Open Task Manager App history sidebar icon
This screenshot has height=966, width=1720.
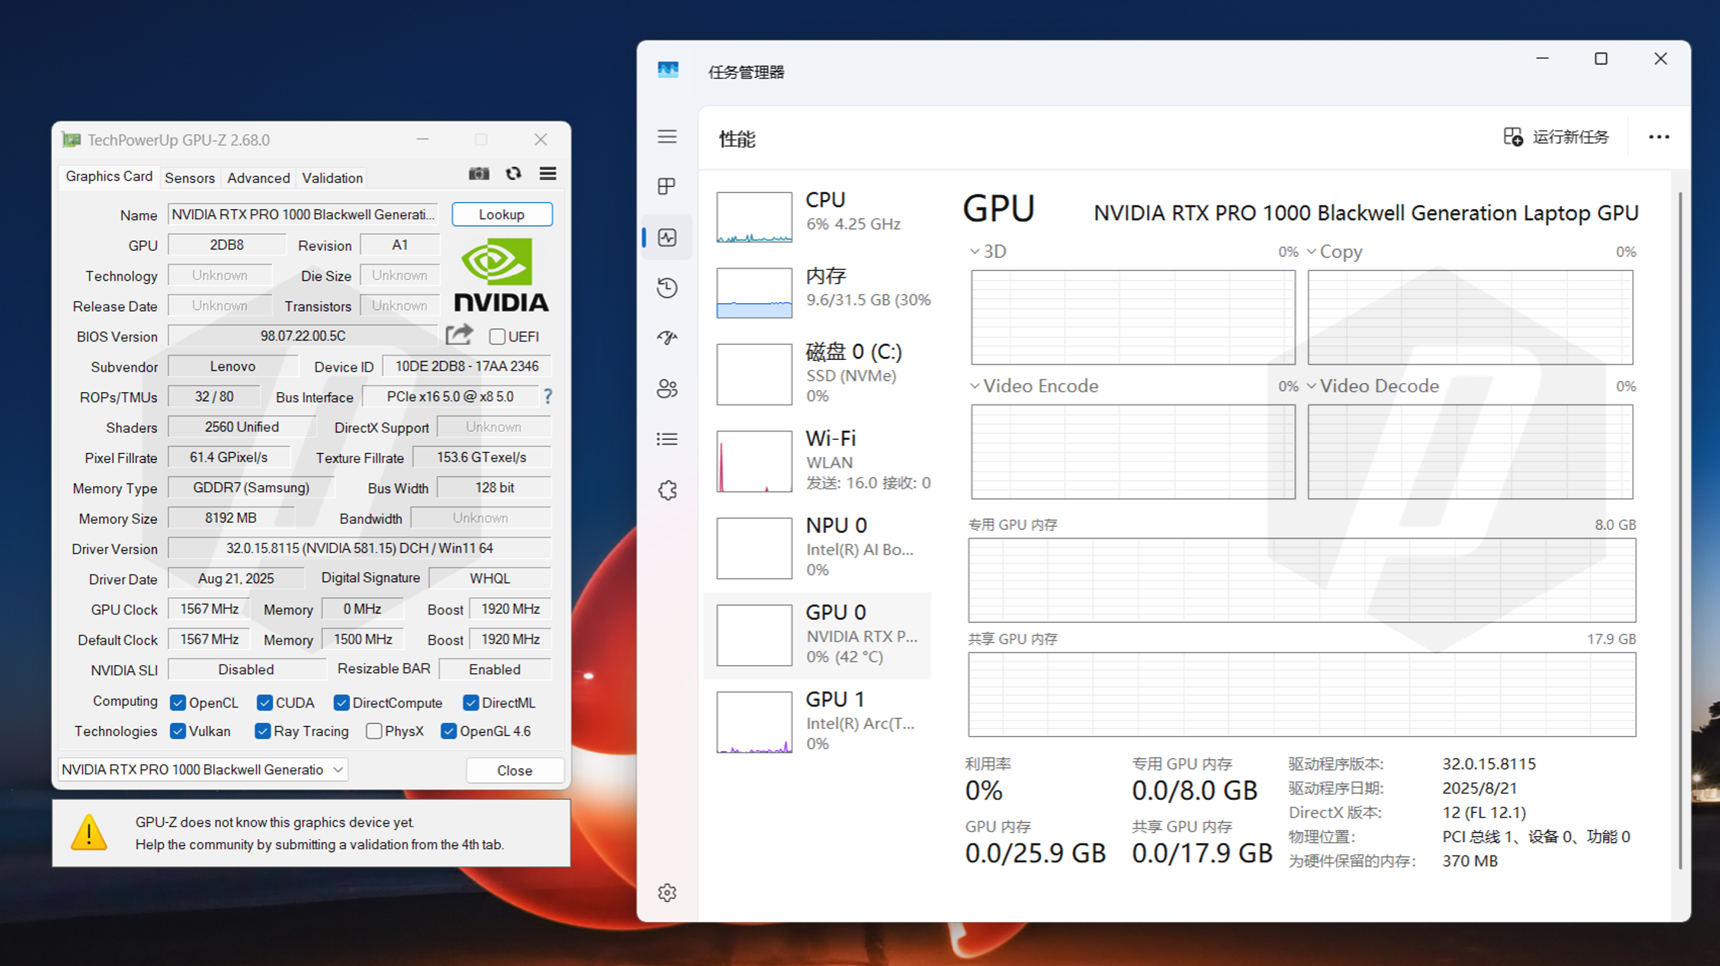tap(667, 288)
